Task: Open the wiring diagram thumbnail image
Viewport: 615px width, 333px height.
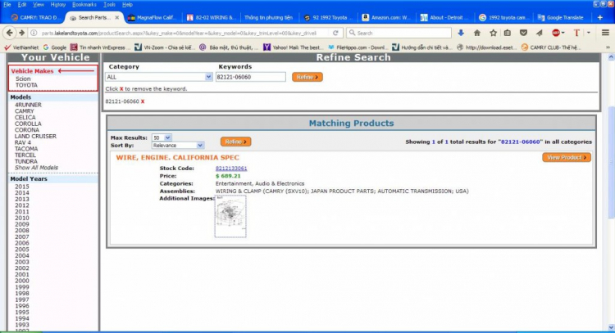Action: click(x=230, y=216)
